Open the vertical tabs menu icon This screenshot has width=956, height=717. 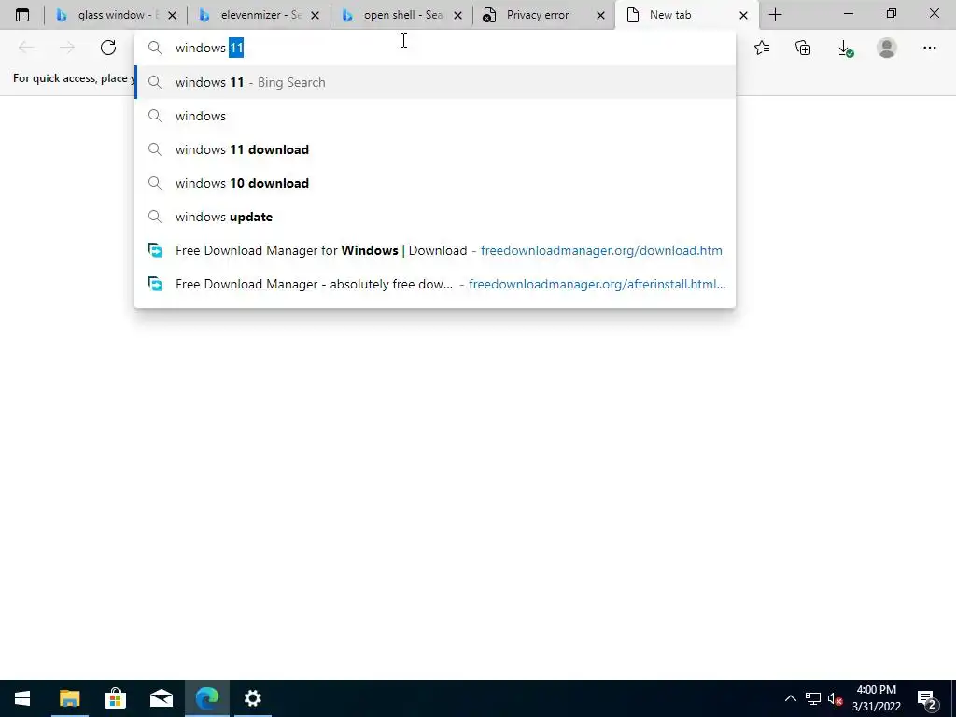(22, 15)
